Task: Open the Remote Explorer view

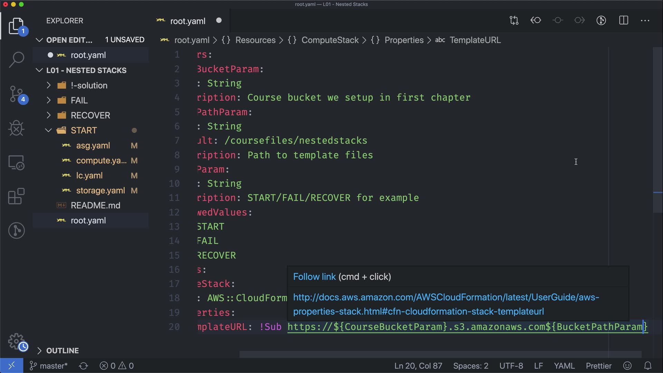Action: [x=16, y=162]
